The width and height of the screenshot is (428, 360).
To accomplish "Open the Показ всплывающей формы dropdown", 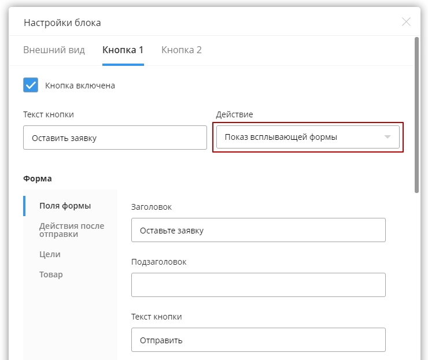I will click(301, 138).
